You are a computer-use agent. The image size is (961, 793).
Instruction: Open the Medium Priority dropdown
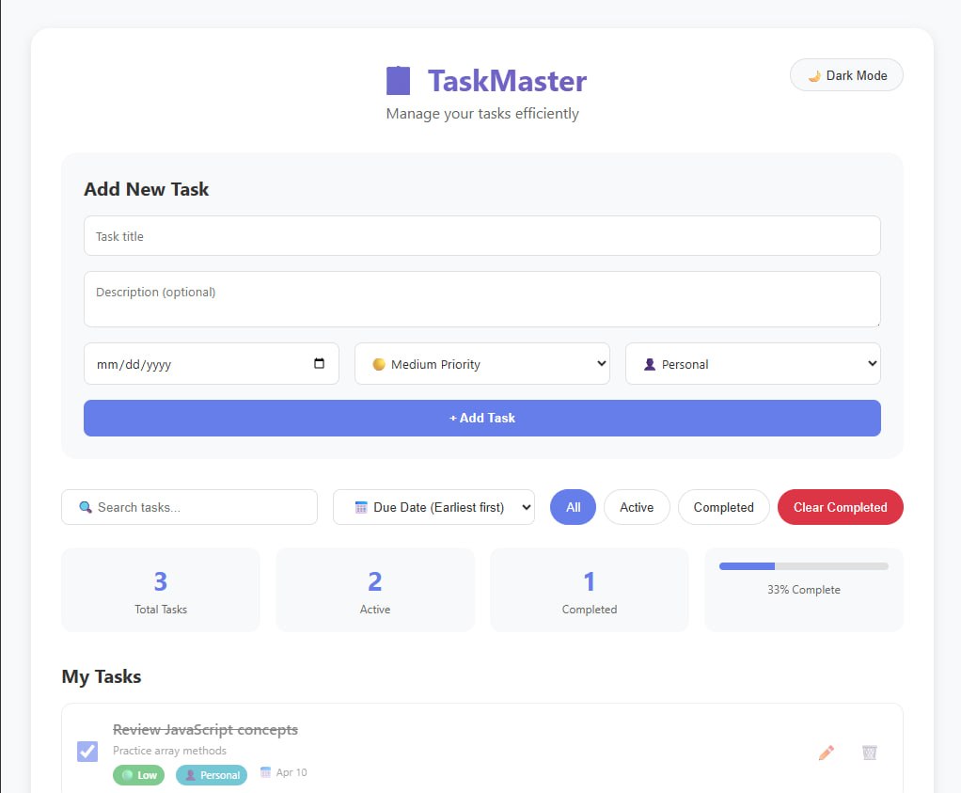482,364
